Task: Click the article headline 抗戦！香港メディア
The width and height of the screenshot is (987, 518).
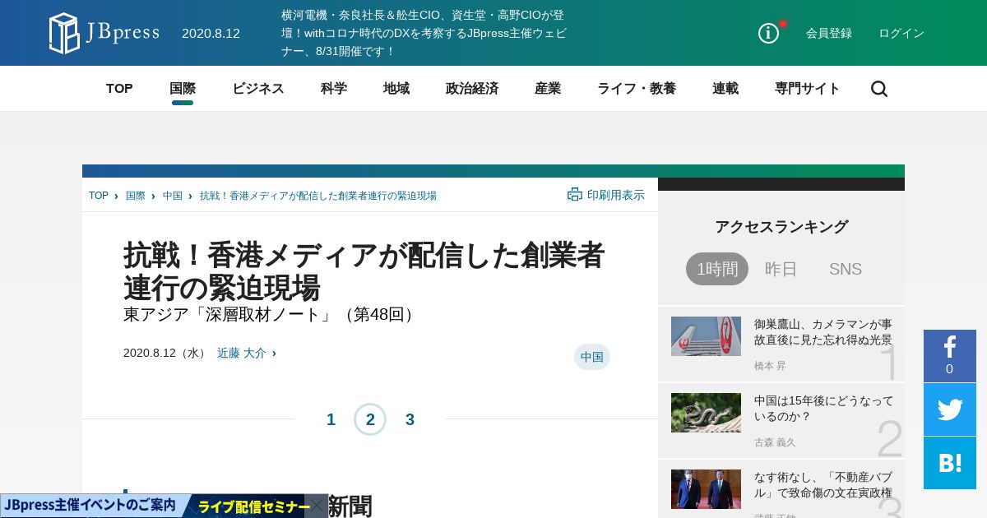Action: point(364,271)
